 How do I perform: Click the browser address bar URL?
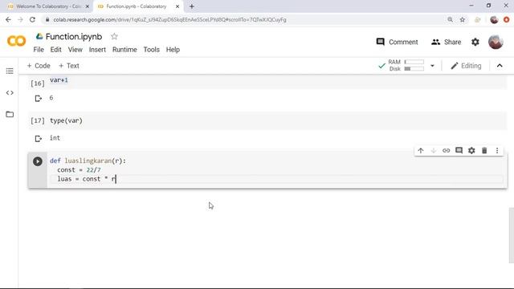(x=169, y=19)
